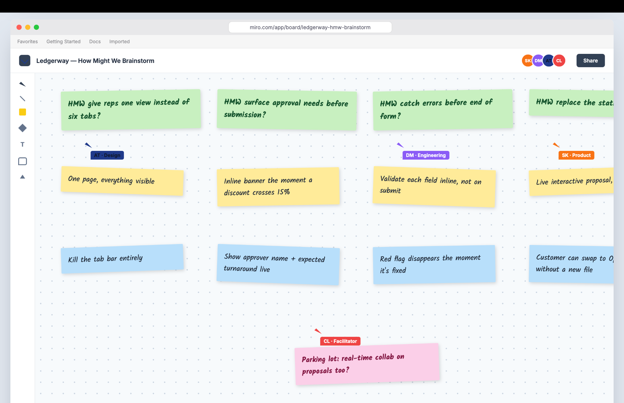Viewport: 624px width, 403px height.
Task: Focus the miro.com address bar
Action: click(x=310, y=27)
